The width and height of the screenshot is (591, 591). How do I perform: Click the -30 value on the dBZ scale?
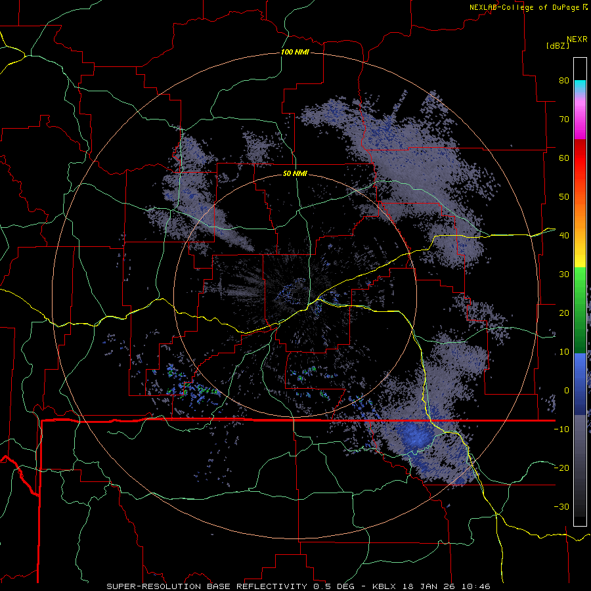[x=561, y=506]
